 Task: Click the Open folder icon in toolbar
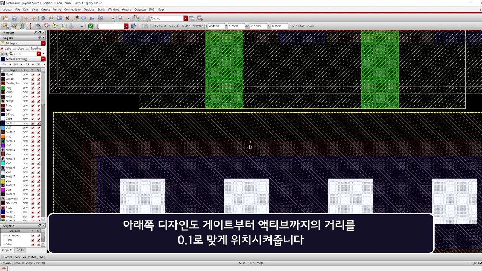(x=6, y=18)
